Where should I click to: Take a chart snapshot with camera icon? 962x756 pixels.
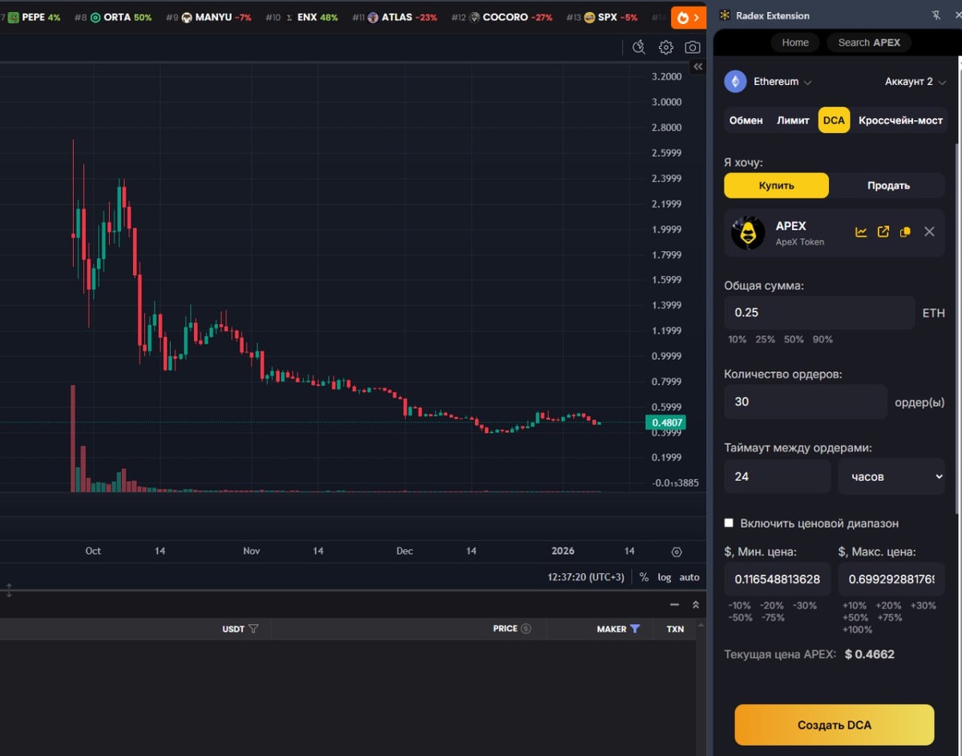693,47
